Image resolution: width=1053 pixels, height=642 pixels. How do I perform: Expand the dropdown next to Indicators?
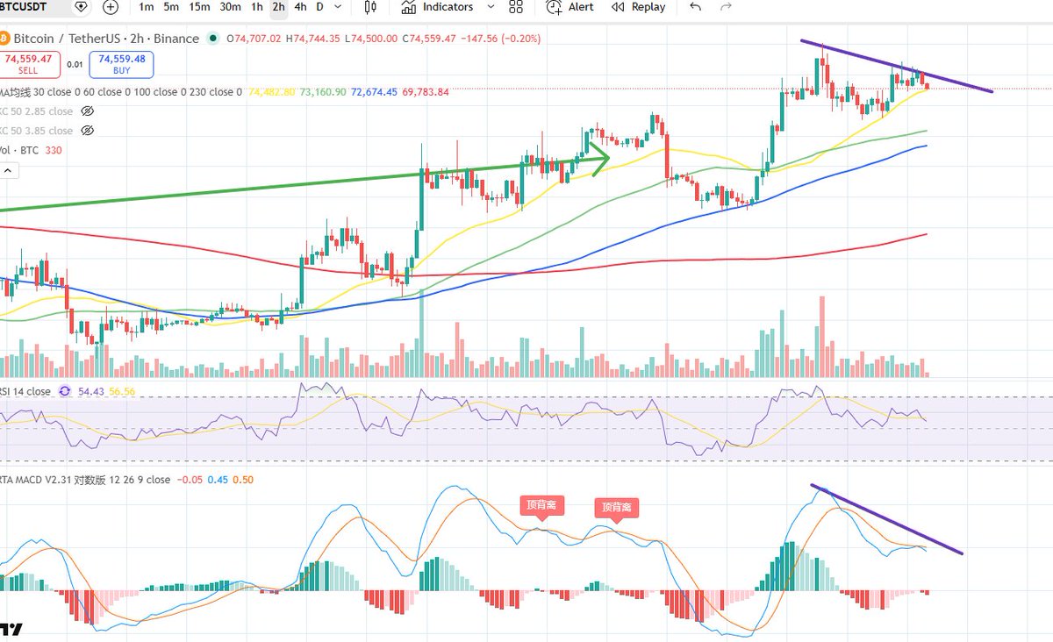click(490, 7)
